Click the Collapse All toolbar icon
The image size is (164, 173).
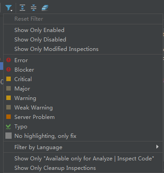(34, 8)
